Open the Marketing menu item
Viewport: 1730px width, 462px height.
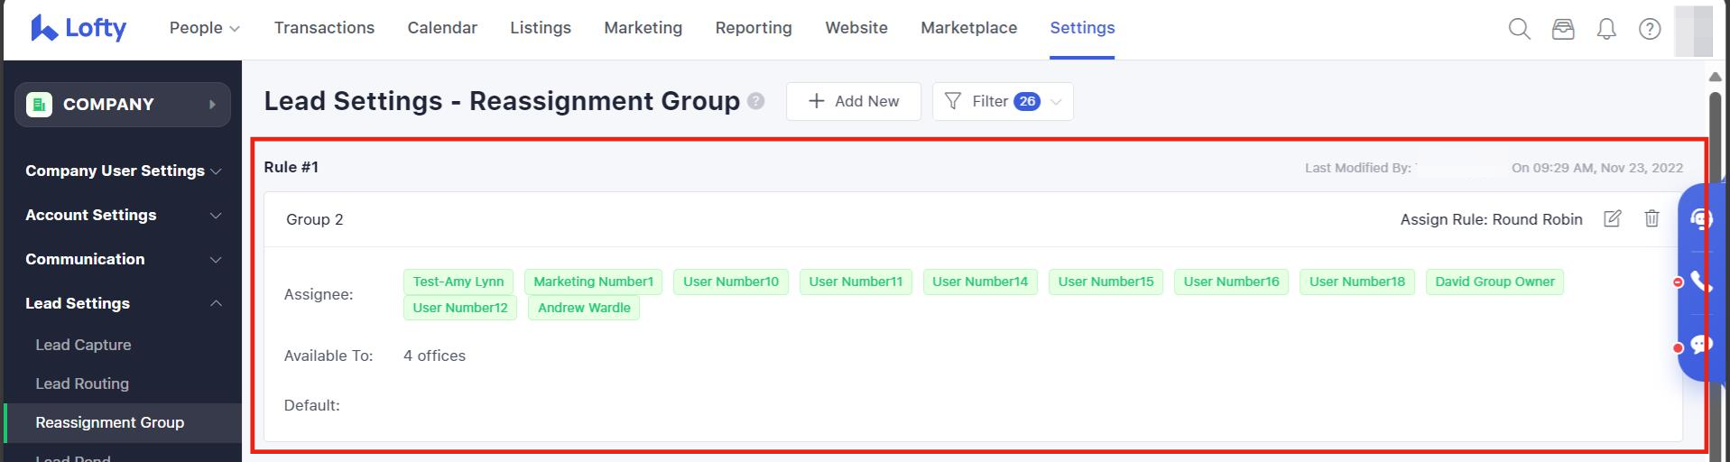643,28
